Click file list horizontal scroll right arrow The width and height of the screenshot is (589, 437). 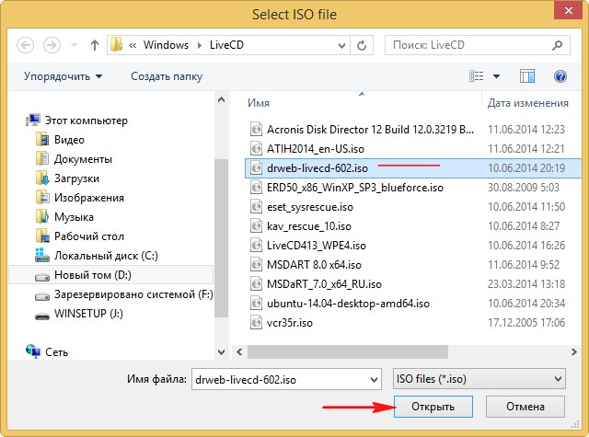pos(573,352)
